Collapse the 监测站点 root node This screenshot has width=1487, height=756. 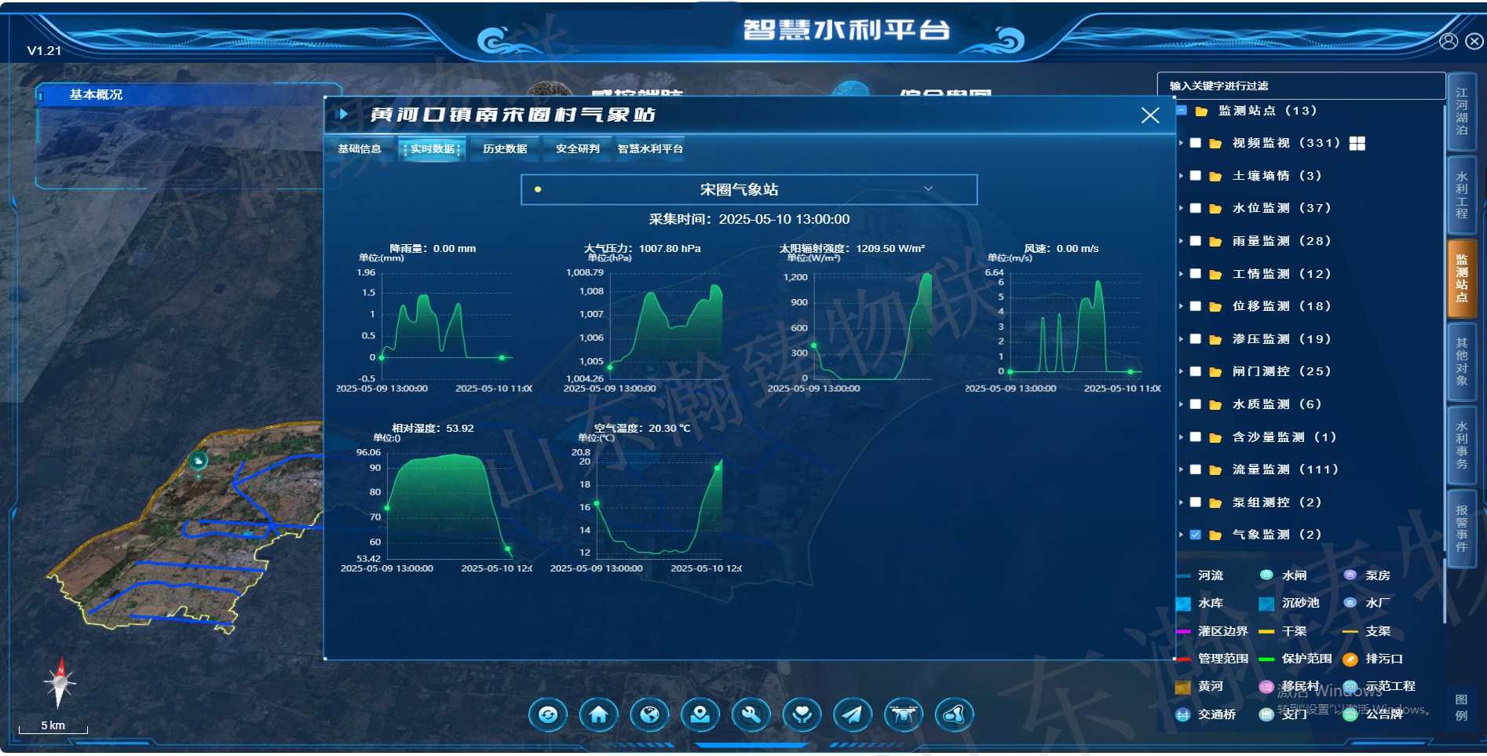(x=1182, y=111)
